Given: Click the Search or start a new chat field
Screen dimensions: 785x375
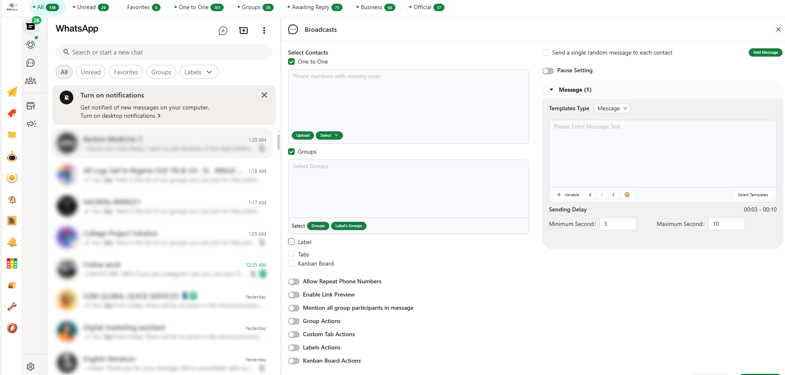Looking at the screenshot, I should click(164, 52).
